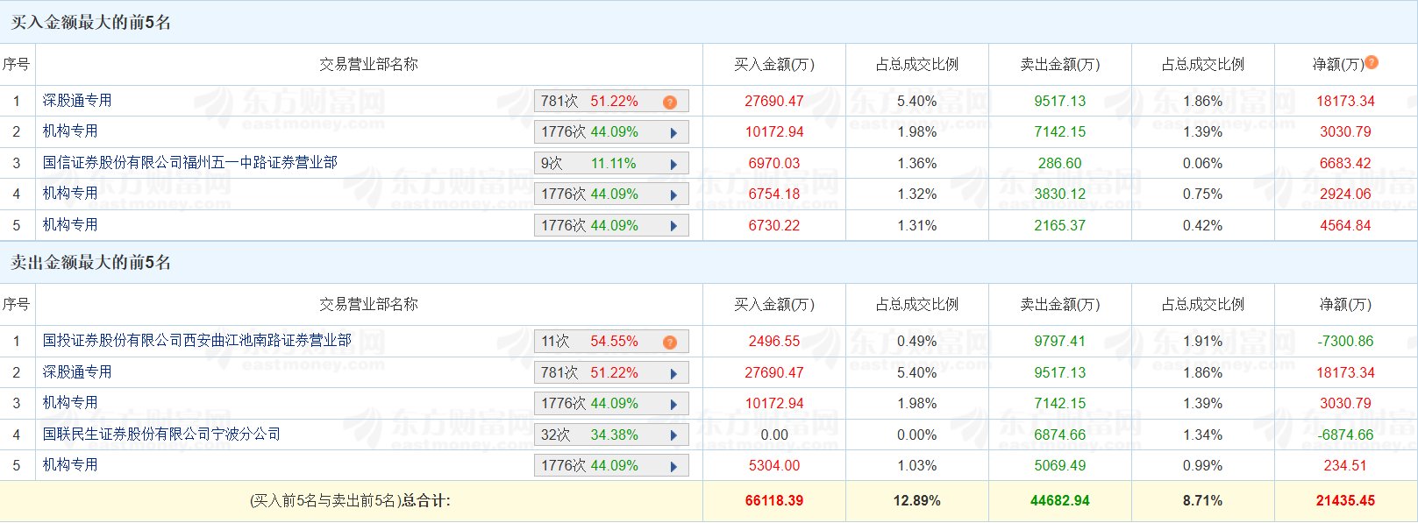Image resolution: width=1418 pixels, height=523 pixels.
Task: Expand arrow in 国信证券福州五一中路 row
Action: pos(673,164)
